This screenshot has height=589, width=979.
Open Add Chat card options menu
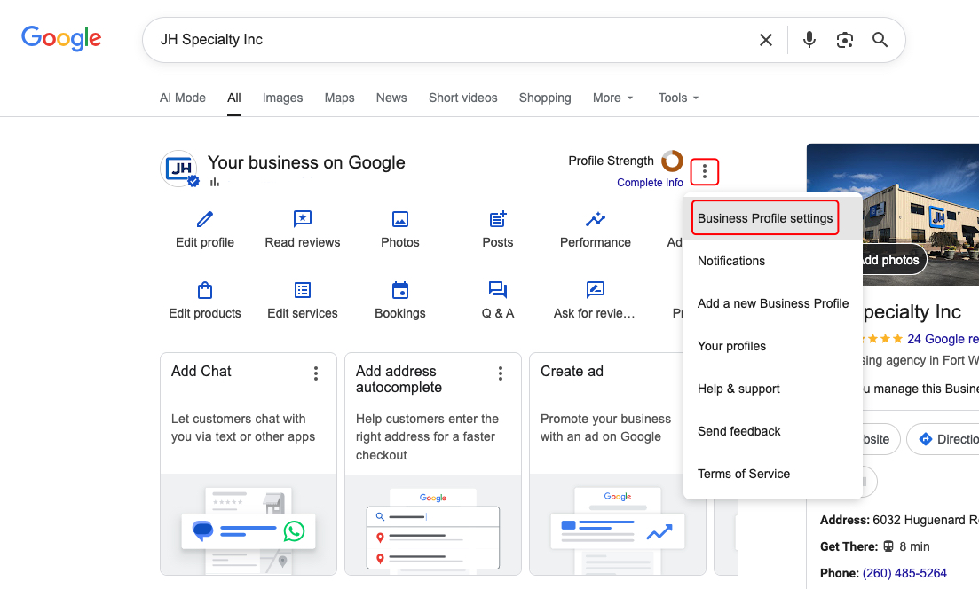pos(316,373)
